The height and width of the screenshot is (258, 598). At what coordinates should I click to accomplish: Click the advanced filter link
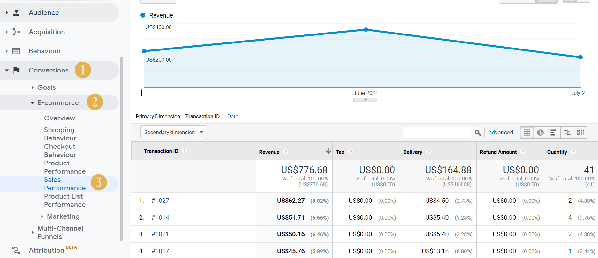(501, 133)
